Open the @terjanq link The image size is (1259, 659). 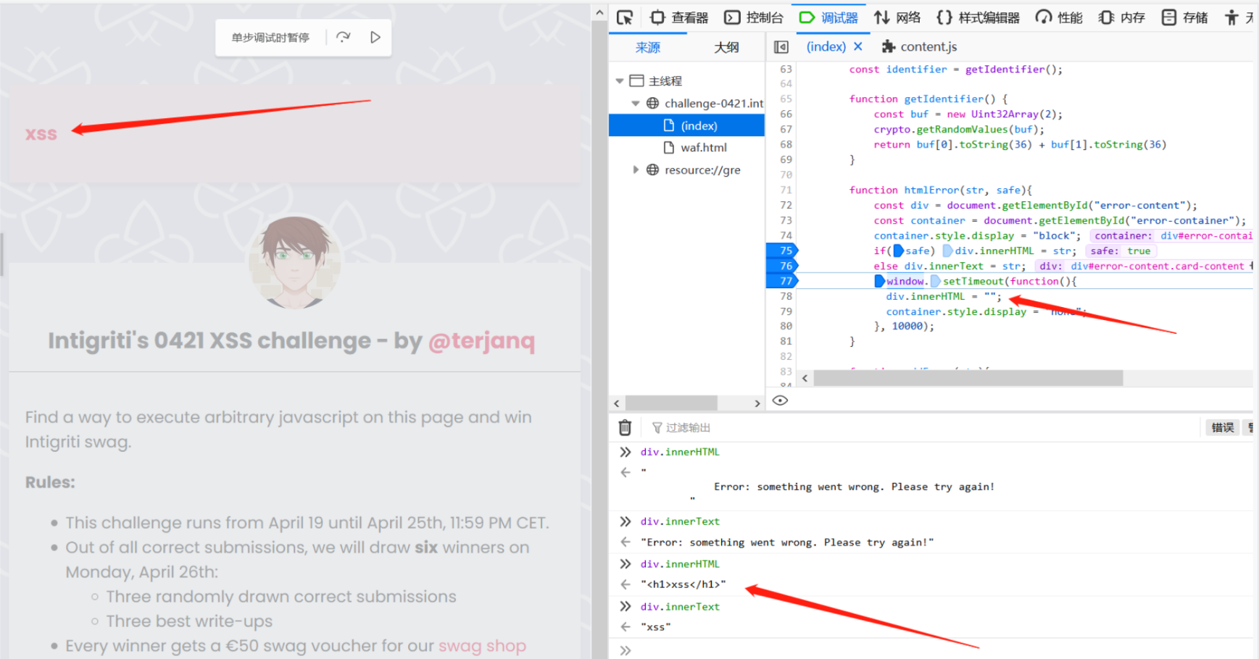coord(481,340)
